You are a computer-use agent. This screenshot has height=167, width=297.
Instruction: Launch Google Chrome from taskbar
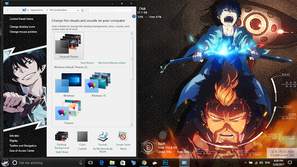(144, 163)
